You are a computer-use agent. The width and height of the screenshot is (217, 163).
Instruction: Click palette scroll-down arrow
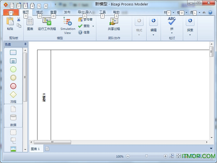[x=25, y=150]
